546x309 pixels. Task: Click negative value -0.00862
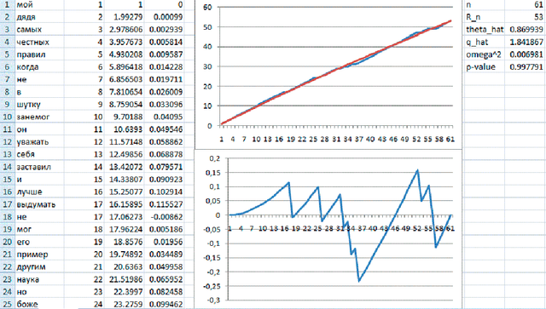point(164,217)
